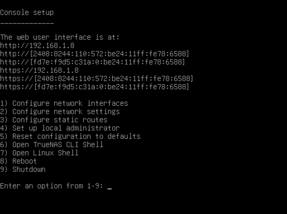Viewport: 287px width, 214px height.
Task: Click "The web user interface is at:" line
Action: pyautogui.click(x=60, y=37)
